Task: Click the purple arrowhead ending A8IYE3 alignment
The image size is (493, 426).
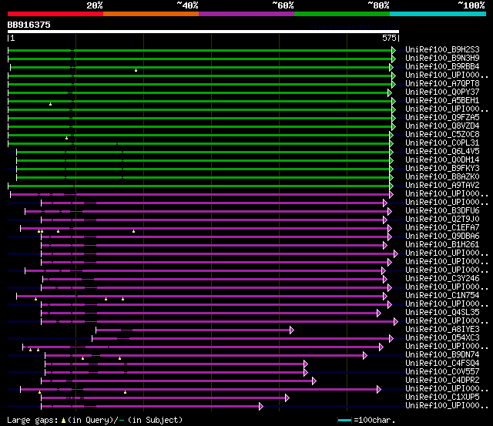Action: coord(292,330)
